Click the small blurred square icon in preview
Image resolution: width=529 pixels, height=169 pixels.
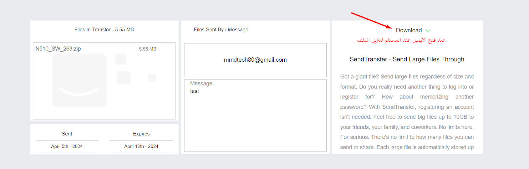click(152, 78)
